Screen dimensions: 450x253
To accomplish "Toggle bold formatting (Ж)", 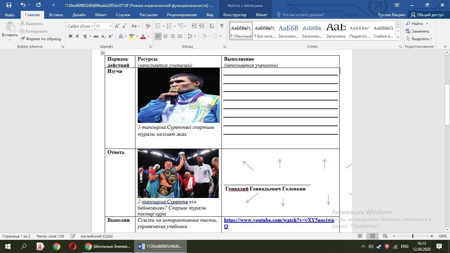I will pyautogui.click(x=70, y=36).
